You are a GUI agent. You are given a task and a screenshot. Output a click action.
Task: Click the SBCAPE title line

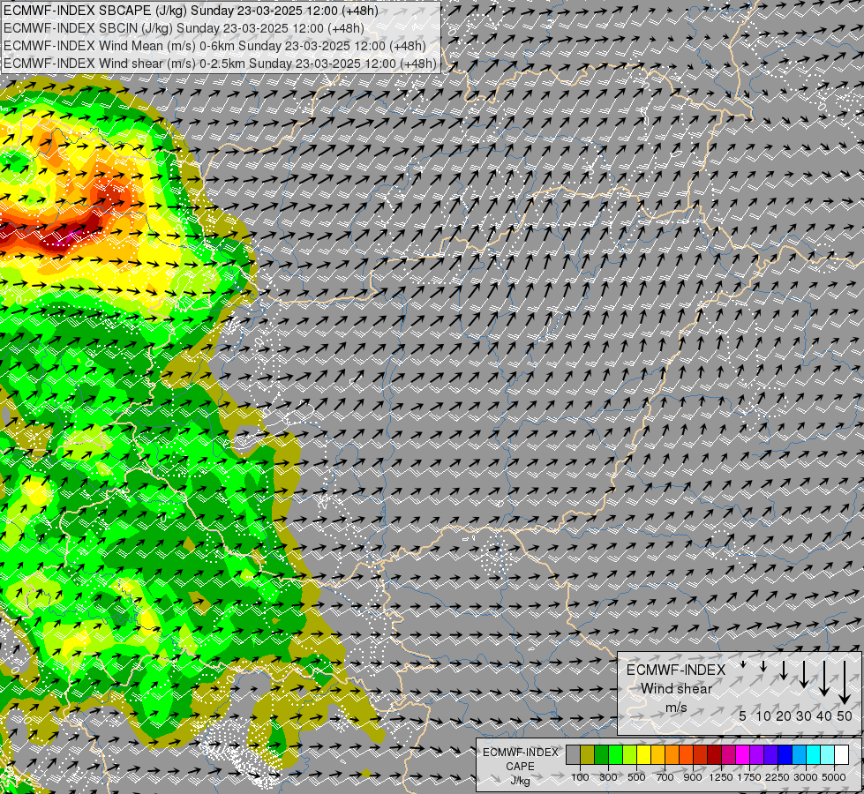[x=192, y=11]
